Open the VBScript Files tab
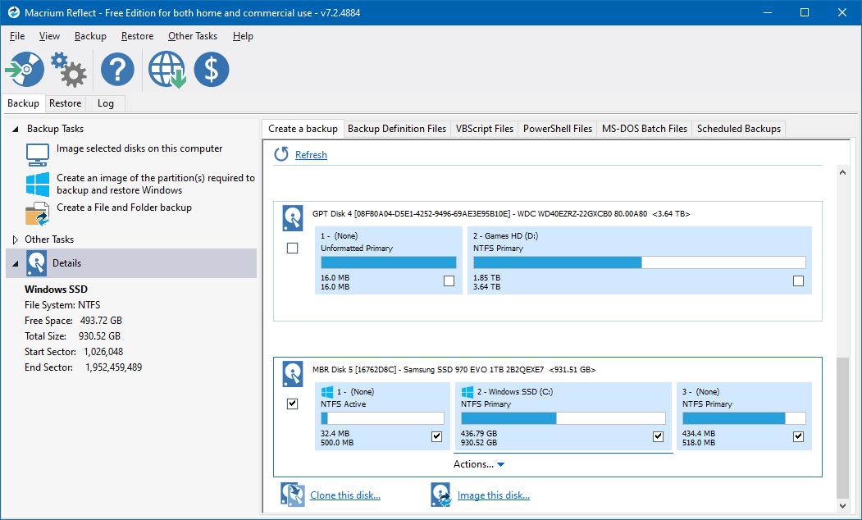862x520 pixels. pyautogui.click(x=485, y=129)
